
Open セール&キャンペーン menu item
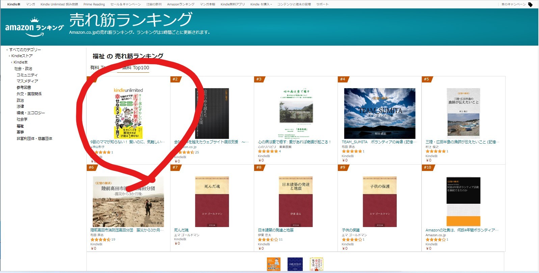(x=126, y=4)
